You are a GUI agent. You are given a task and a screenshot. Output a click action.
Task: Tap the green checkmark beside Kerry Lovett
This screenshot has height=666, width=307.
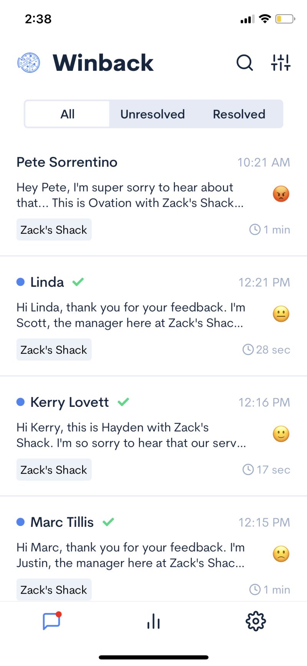click(123, 402)
